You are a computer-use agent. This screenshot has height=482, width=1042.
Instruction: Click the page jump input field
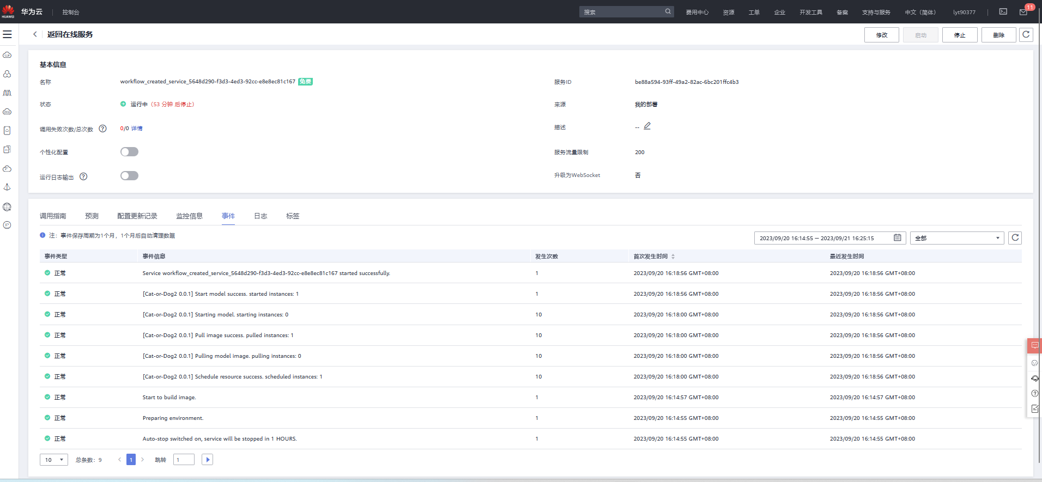184,460
